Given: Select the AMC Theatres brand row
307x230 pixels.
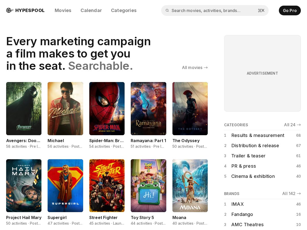Looking at the screenshot, I should click(262, 225).
